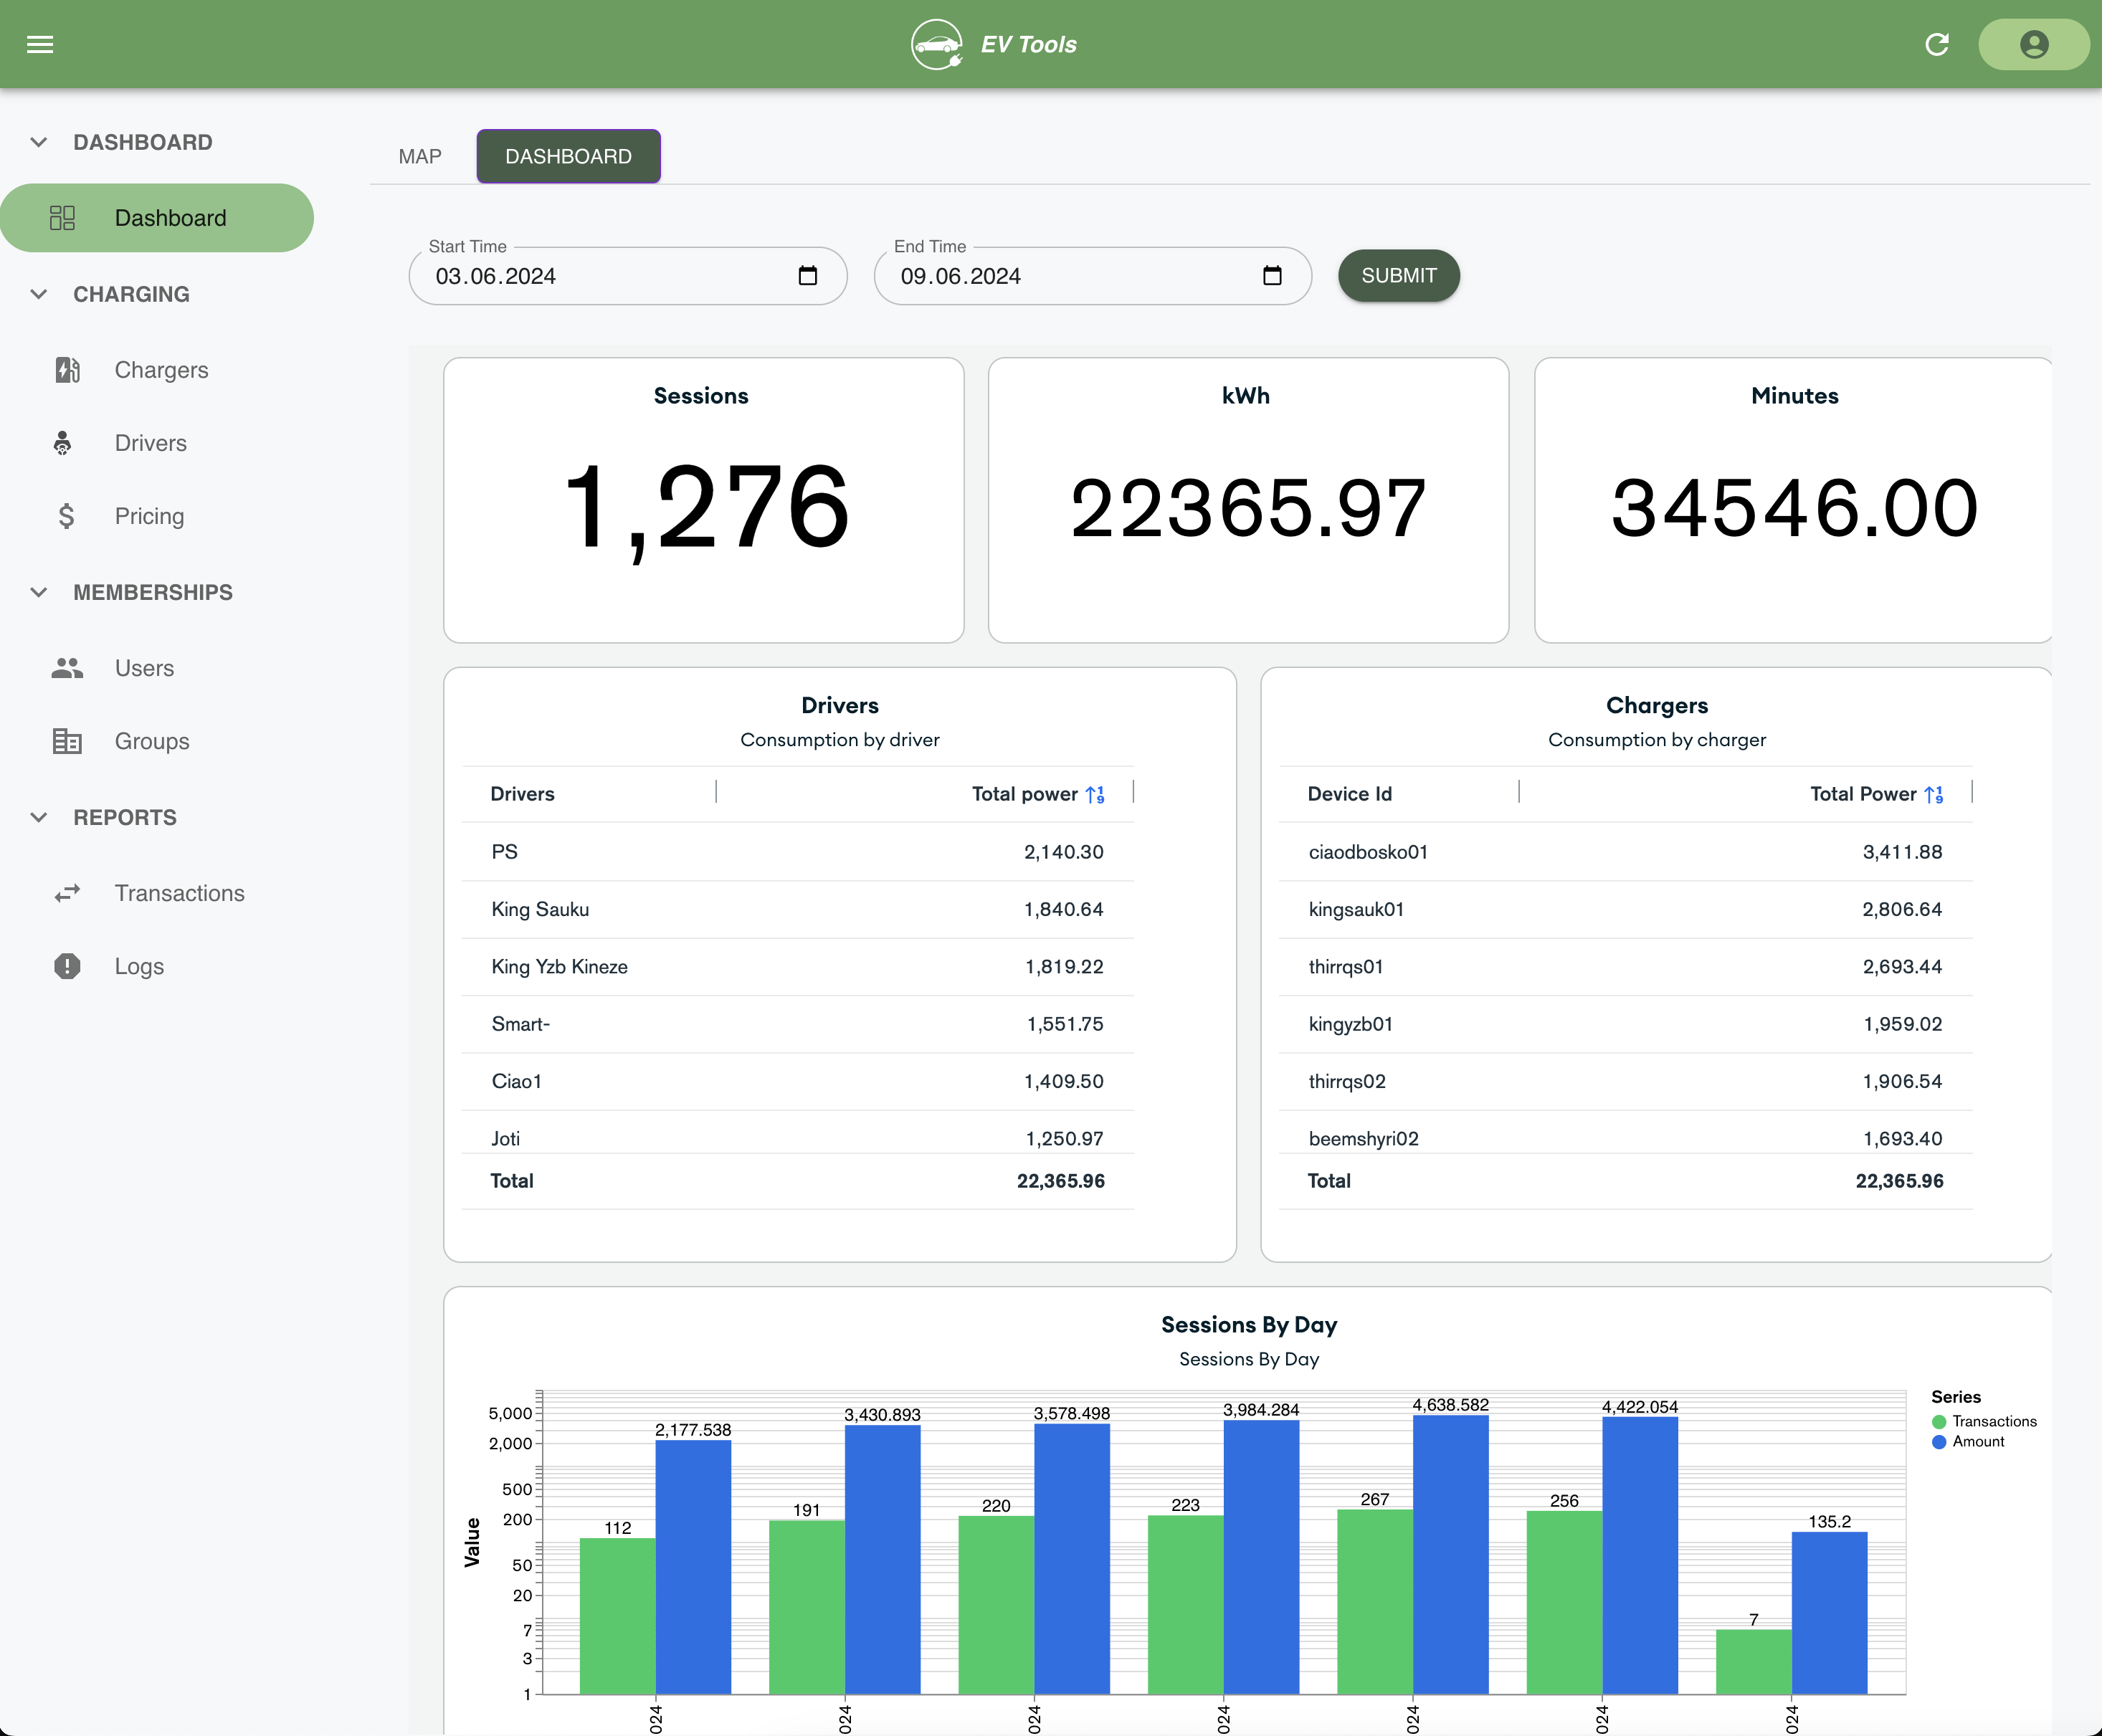Switch to the MAP tab

pos(420,156)
